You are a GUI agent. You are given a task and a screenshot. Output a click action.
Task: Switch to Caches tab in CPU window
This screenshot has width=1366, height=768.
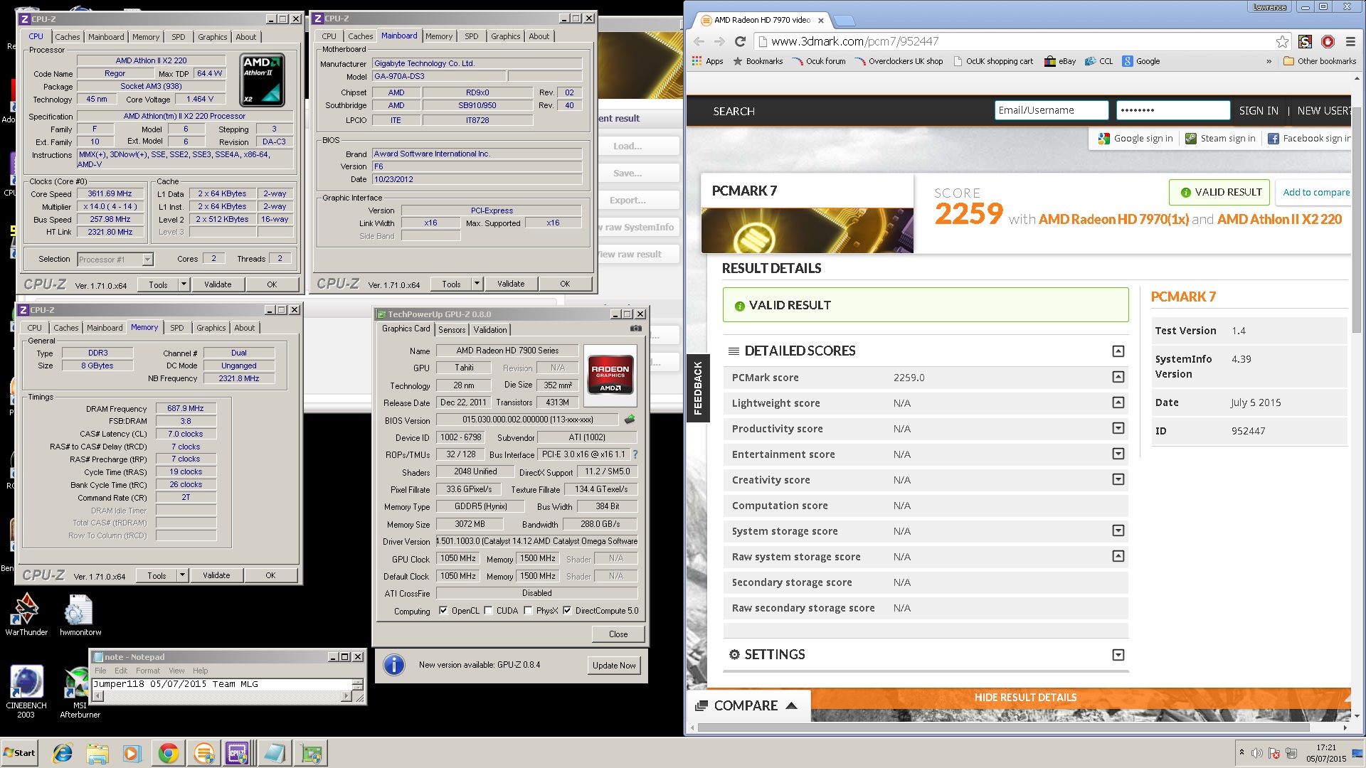[68, 37]
